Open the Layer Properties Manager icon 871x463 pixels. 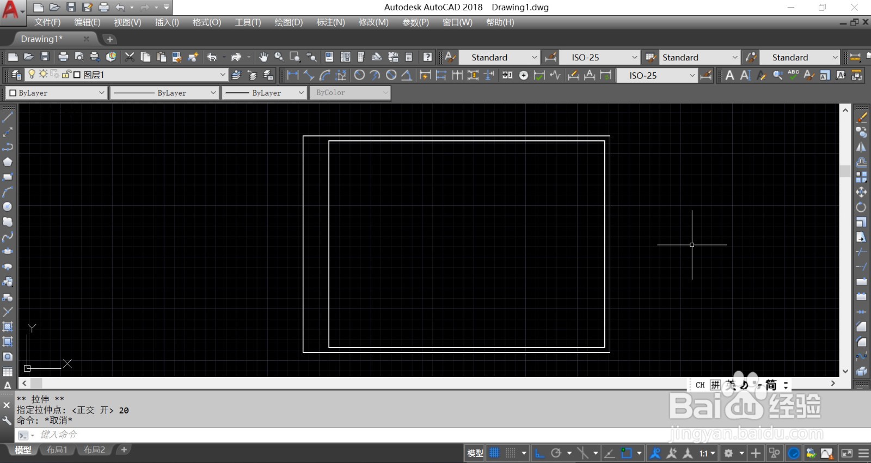coord(16,75)
